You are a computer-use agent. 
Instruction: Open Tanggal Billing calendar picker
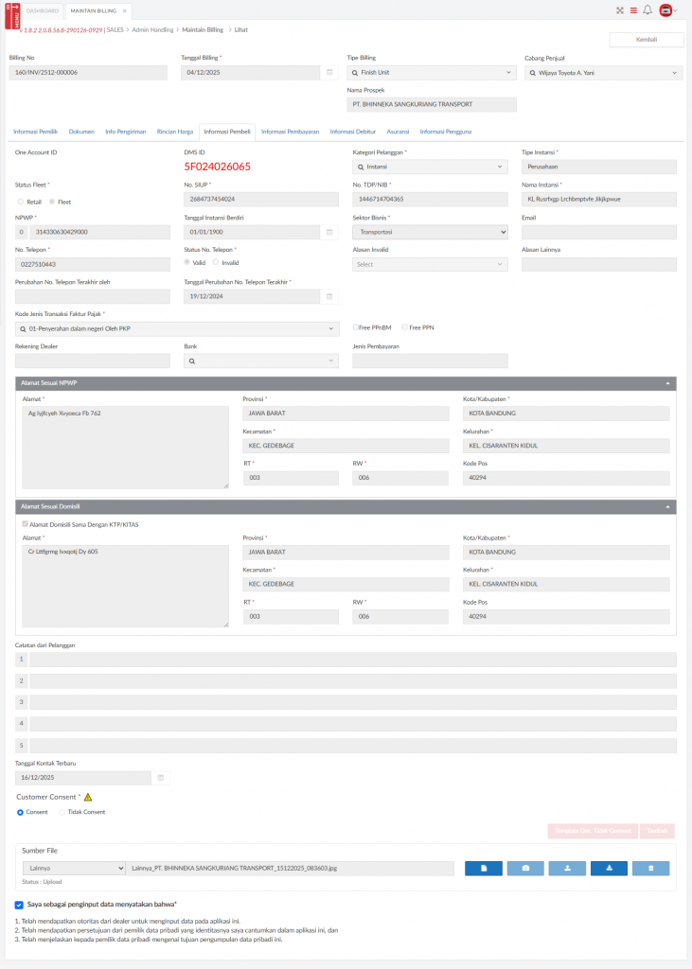pos(329,72)
